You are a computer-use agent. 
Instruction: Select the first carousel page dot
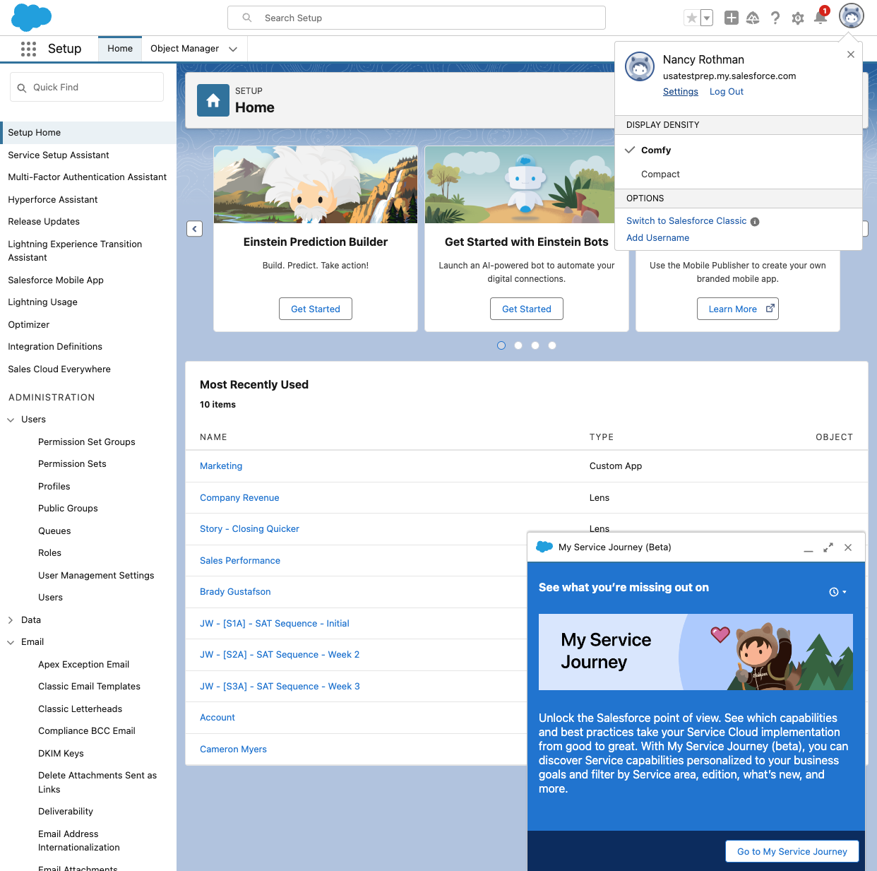(501, 345)
